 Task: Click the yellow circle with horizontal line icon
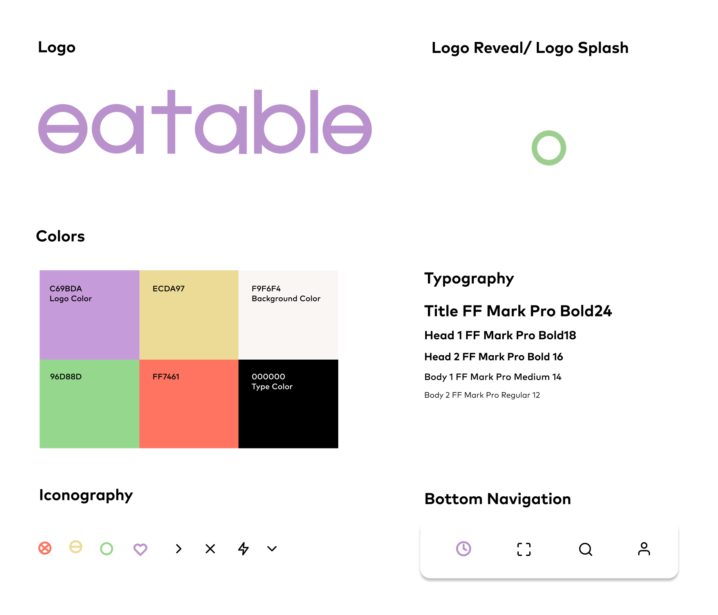coord(76,546)
